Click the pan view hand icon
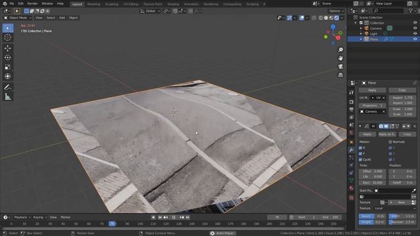This screenshot has width=420, height=236. [341, 58]
